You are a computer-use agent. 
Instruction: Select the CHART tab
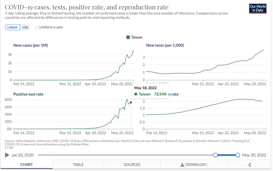[27, 164]
